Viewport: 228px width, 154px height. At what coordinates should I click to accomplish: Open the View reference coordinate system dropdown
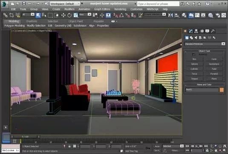[85, 14]
